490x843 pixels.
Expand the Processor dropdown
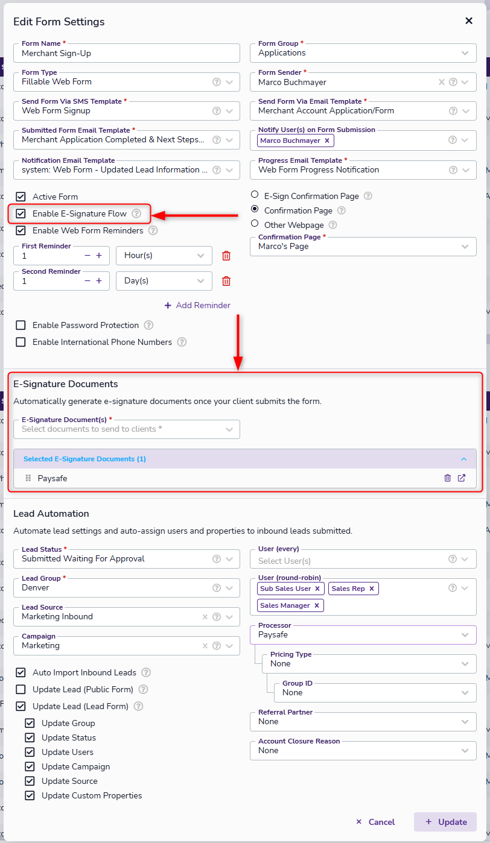tap(465, 635)
